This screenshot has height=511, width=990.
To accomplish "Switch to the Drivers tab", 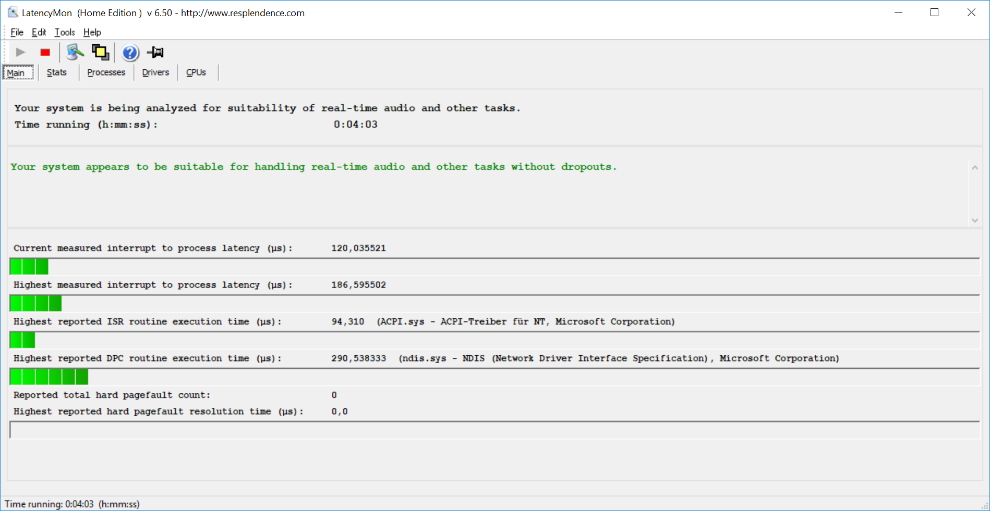I will pyautogui.click(x=155, y=72).
